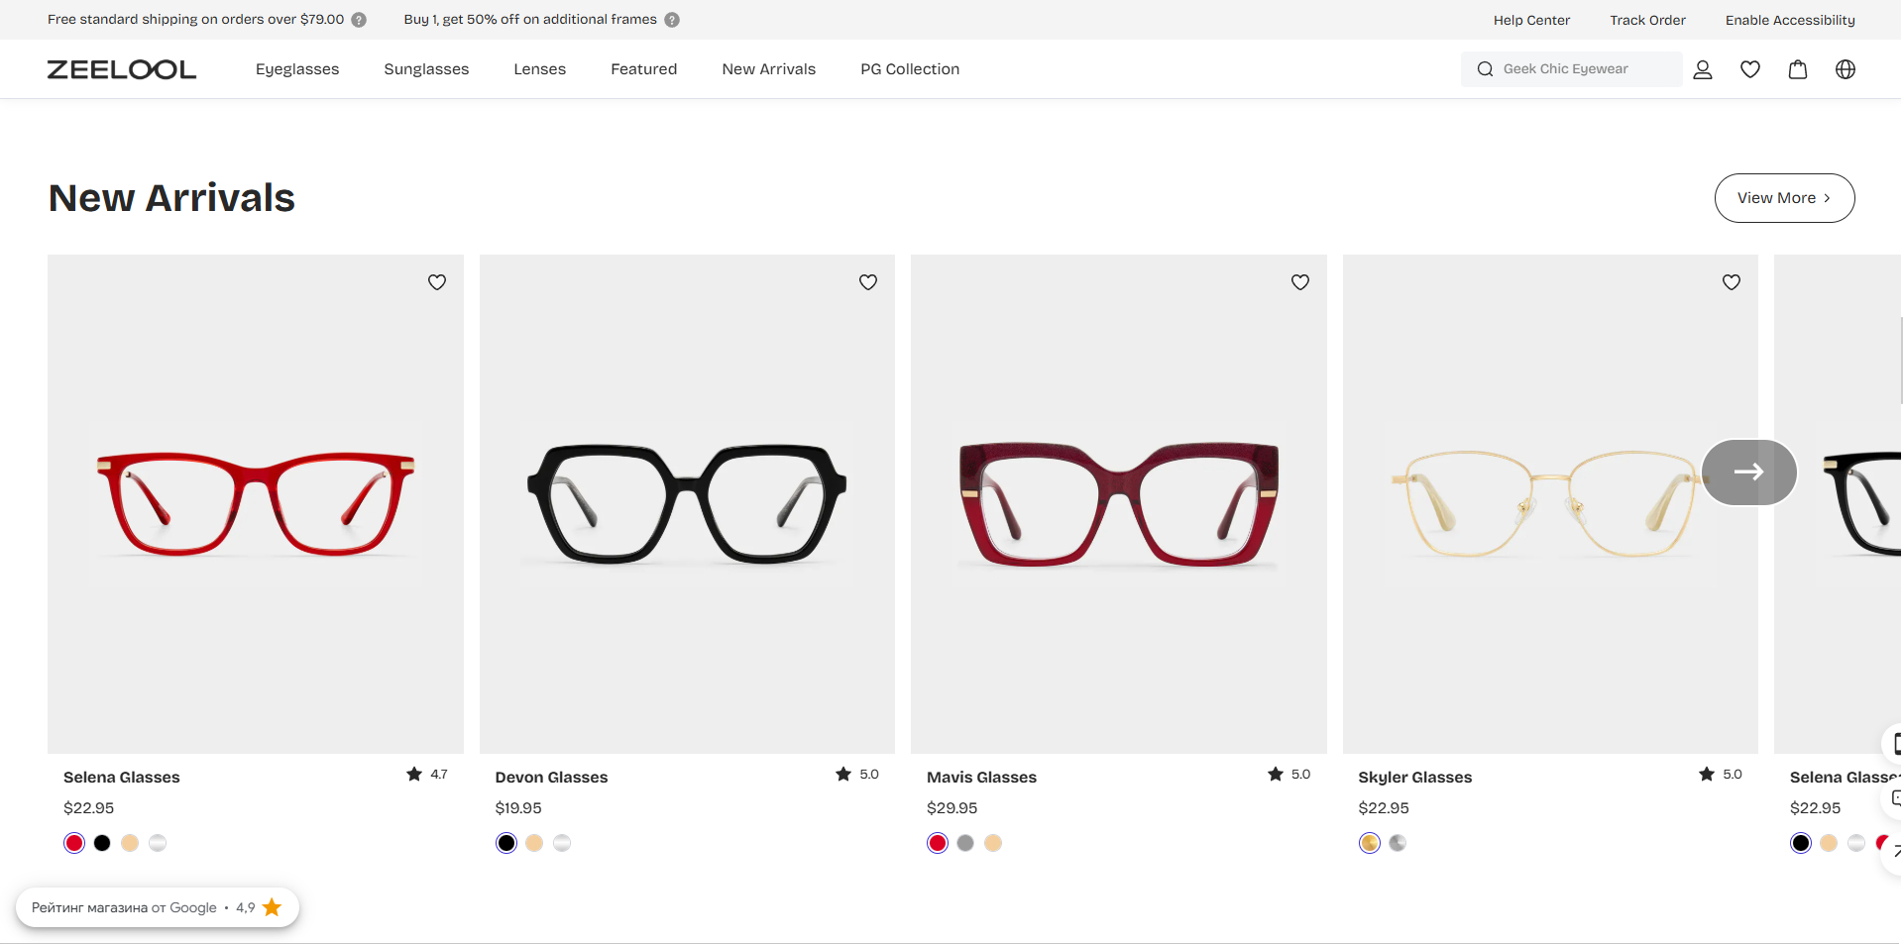
Task: Open the user account icon
Action: [x=1702, y=69]
